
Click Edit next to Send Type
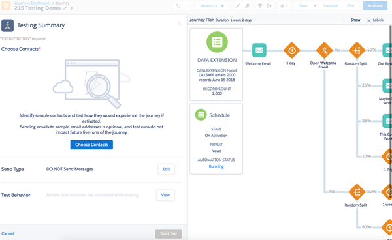[166, 169]
